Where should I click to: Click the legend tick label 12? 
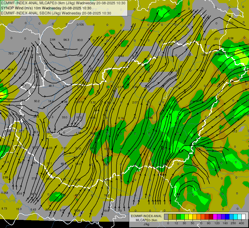click(x=176, y=223)
